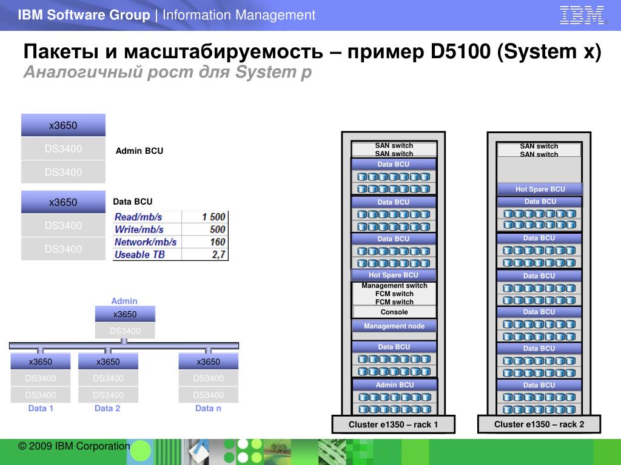Click the 'Write/mb/s' table cell
The width and height of the screenshot is (621, 465).
[147, 229]
